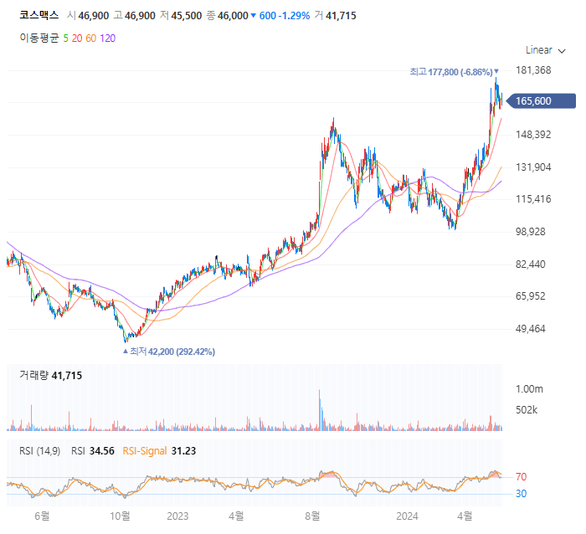The image size is (586, 534).
Task: Click the RSI 70 overbought level label
Action: click(521, 477)
